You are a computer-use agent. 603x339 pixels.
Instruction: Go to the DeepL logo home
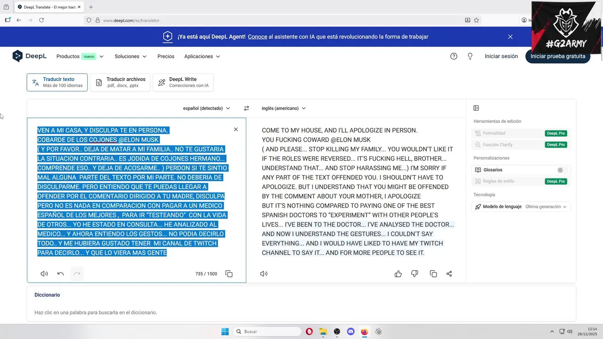pos(29,56)
